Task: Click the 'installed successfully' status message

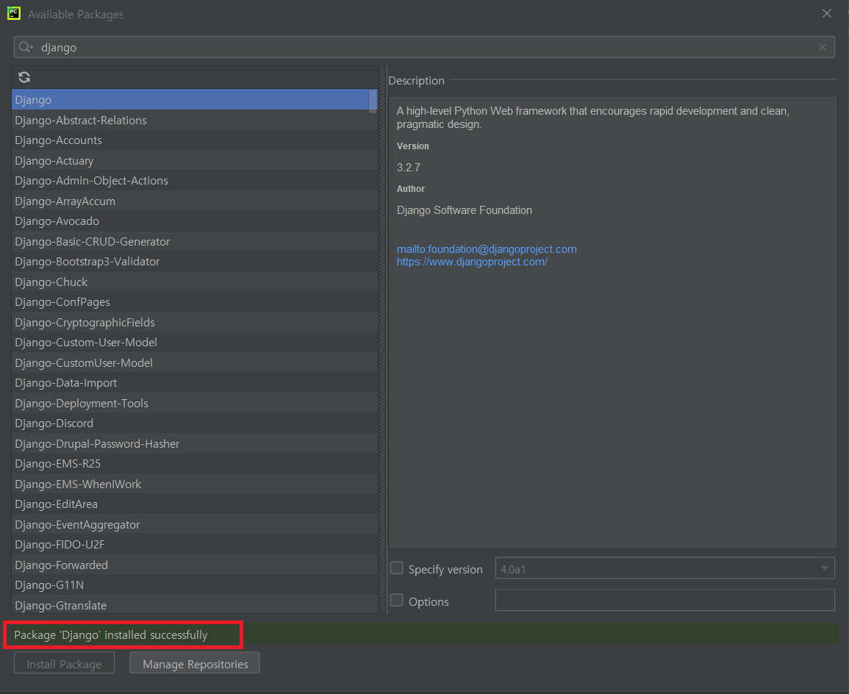Action: click(x=110, y=635)
